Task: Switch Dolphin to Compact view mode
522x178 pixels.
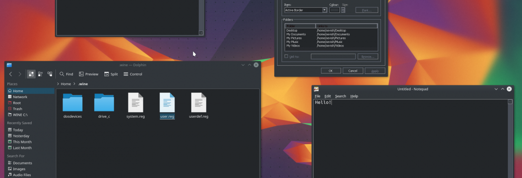Action: tap(40, 74)
